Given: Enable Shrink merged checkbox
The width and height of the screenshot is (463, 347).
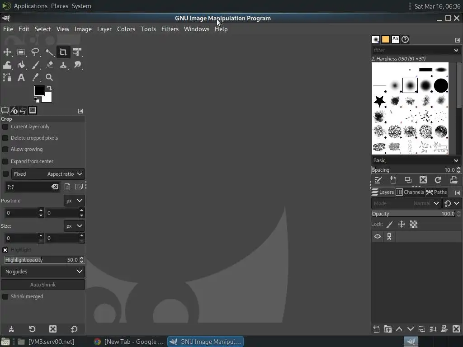Looking at the screenshot, I should coord(5,296).
